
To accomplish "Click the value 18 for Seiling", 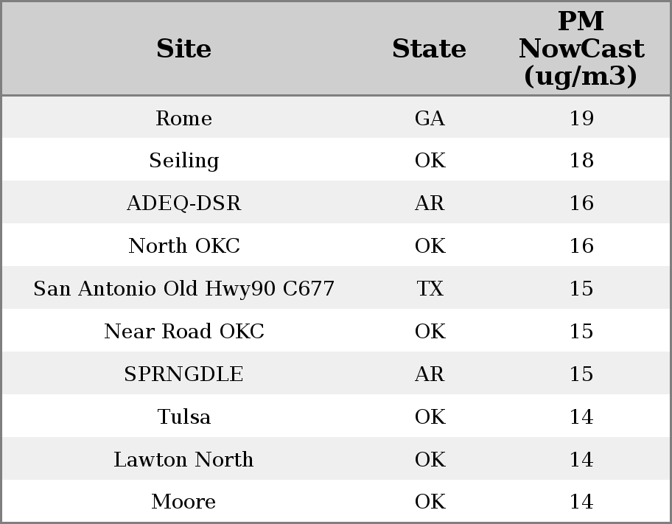I will pyautogui.click(x=581, y=161).
